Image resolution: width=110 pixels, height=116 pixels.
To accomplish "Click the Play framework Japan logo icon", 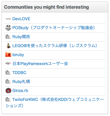I will [8, 64].
